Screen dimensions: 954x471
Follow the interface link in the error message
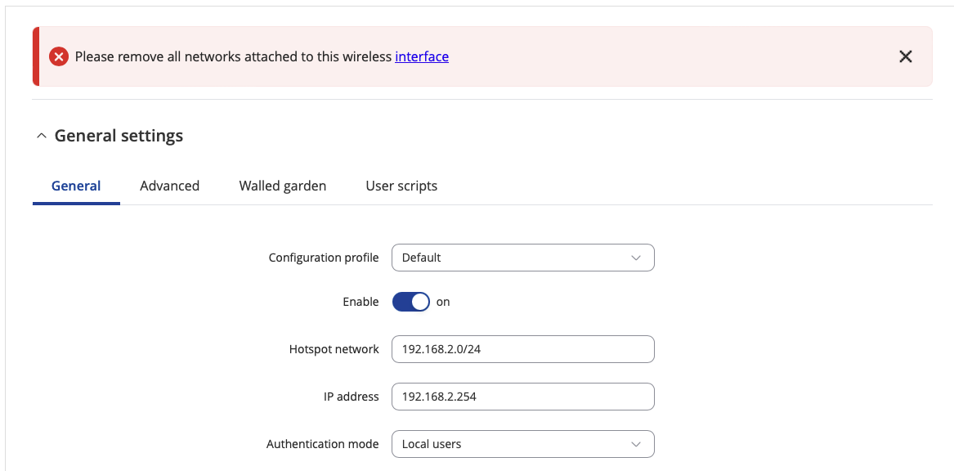coord(422,56)
